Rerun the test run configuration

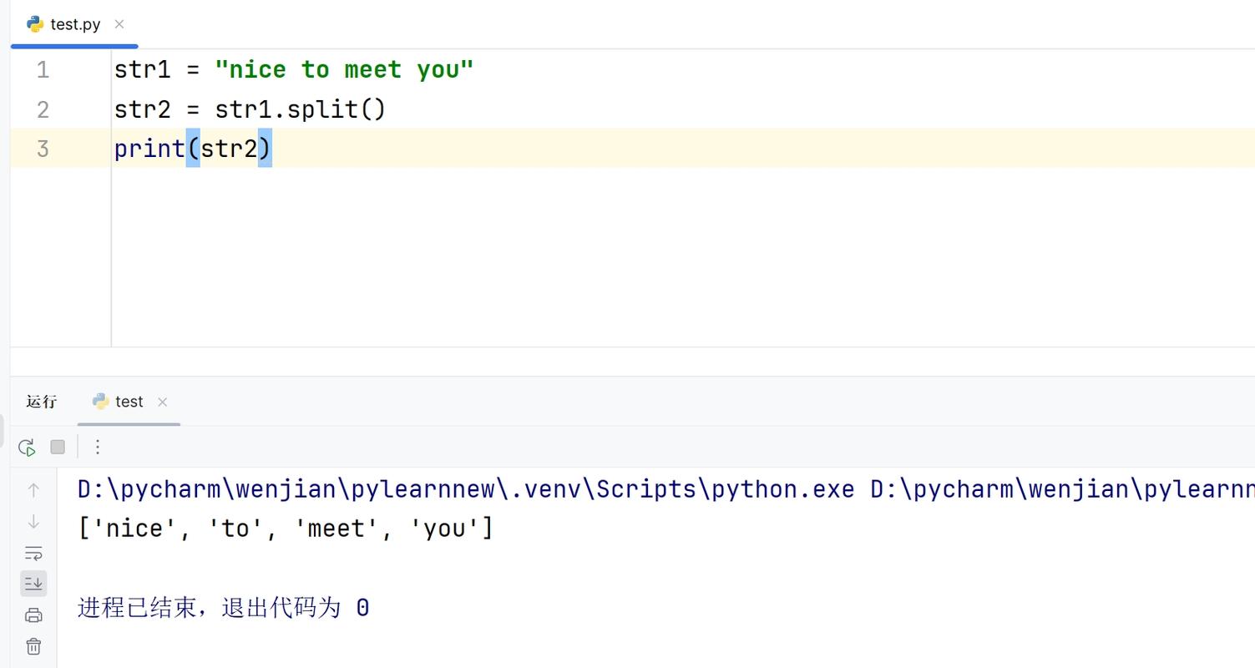click(x=26, y=447)
